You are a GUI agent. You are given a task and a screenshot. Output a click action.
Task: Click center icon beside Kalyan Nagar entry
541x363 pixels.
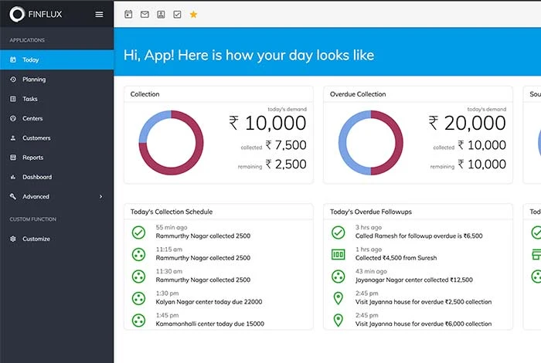pos(138,299)
